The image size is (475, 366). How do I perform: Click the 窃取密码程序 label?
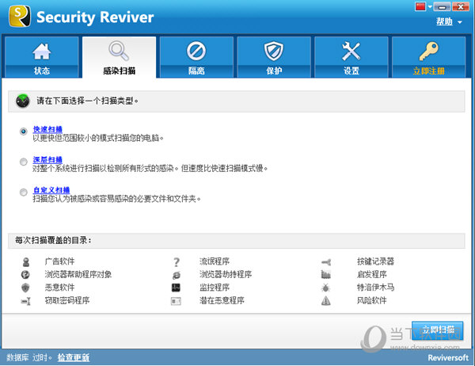67,300
